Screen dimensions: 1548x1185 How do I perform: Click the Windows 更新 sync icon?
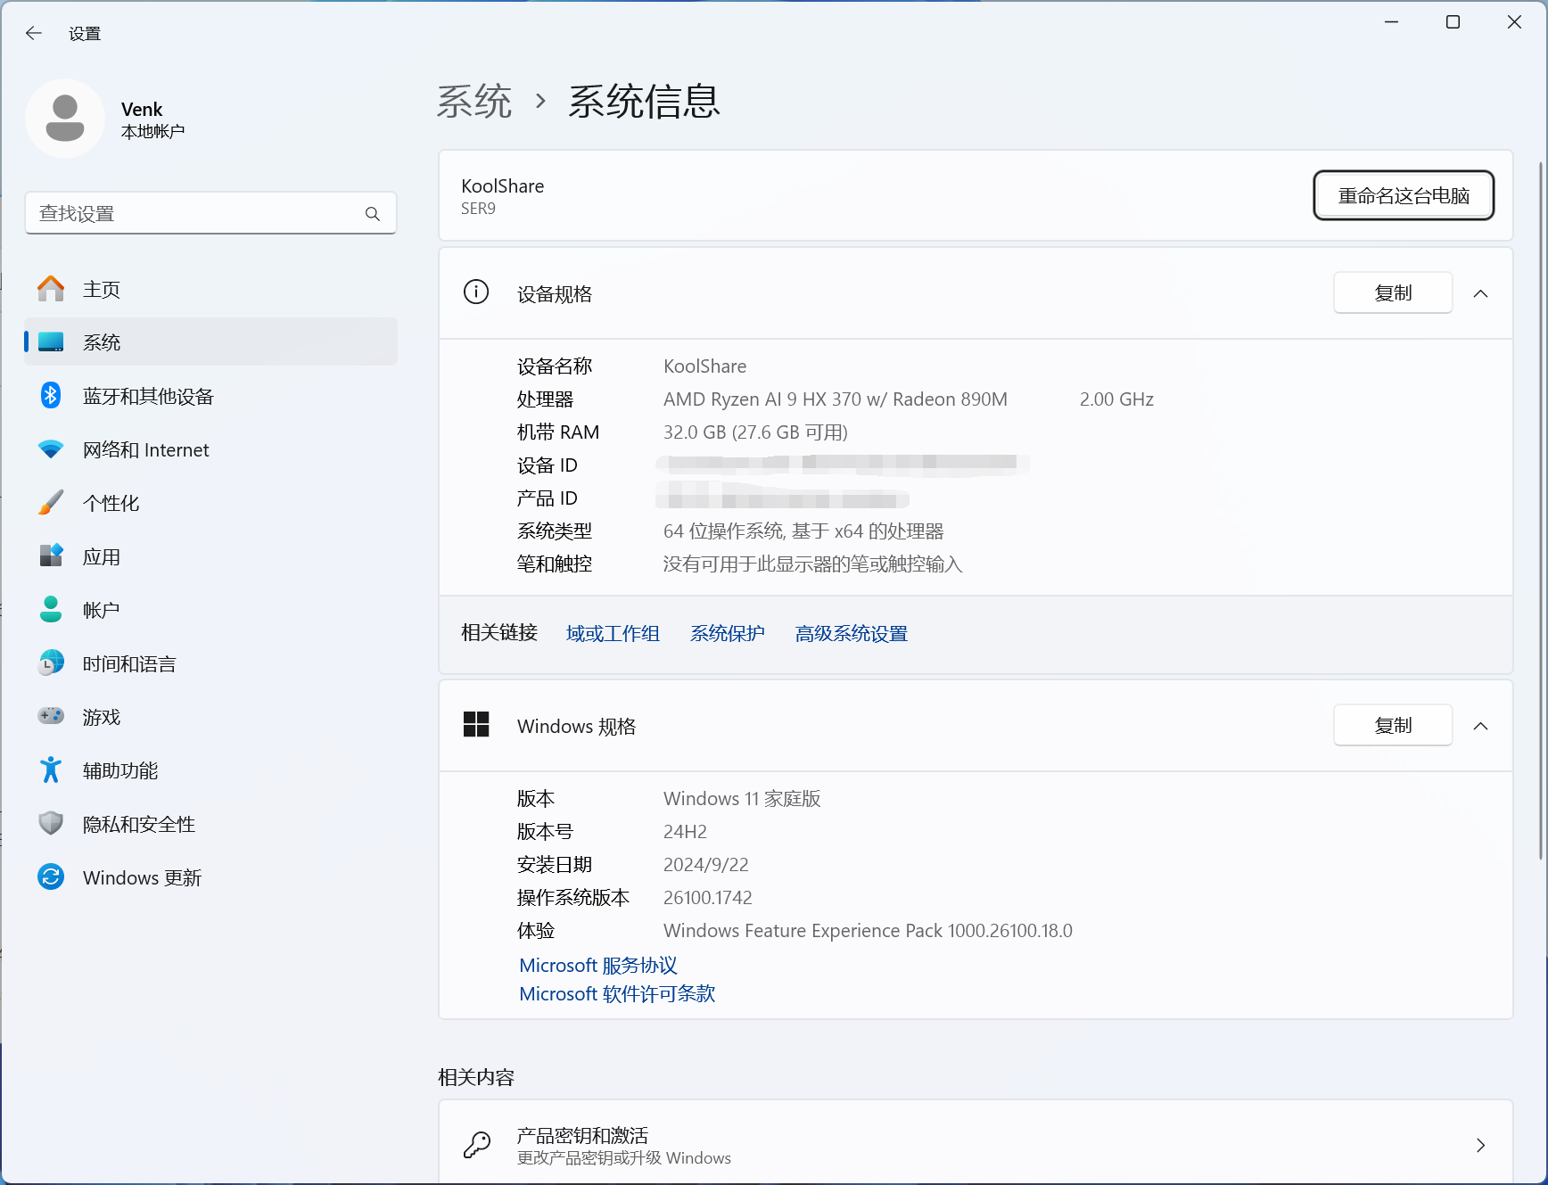tap(51, 877)
